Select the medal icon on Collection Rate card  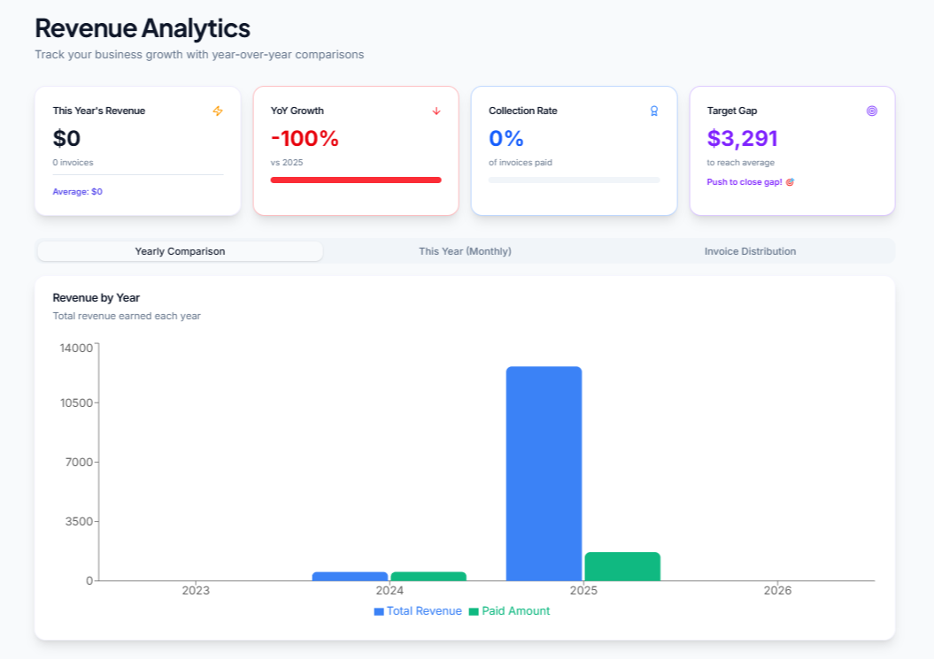point(653,111)
